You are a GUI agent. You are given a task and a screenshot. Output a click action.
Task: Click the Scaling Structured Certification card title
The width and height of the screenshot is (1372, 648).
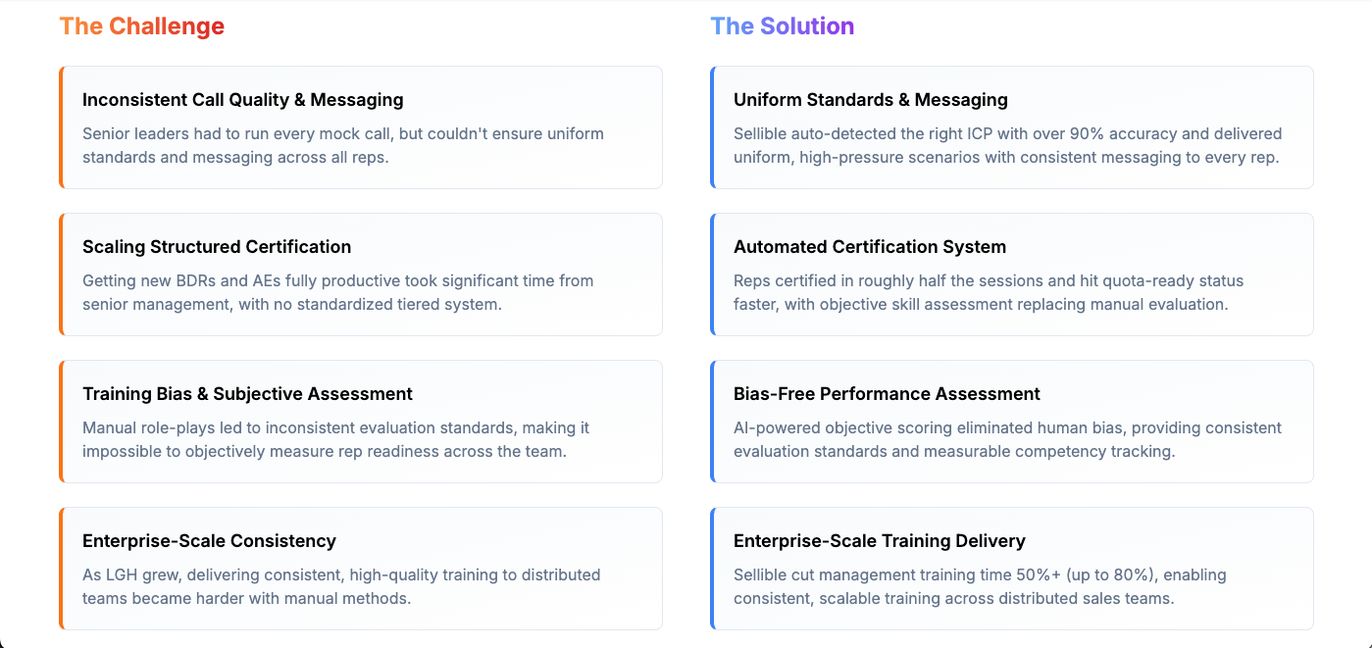(x=216, y=247)
